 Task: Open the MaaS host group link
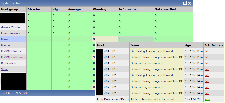[5, 39]
